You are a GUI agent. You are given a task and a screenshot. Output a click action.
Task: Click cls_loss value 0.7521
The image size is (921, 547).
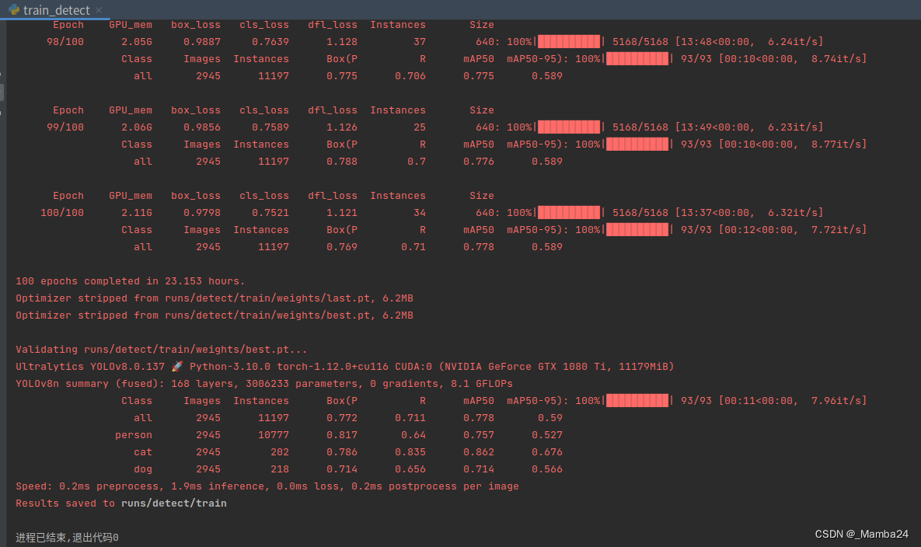(270, 212)
